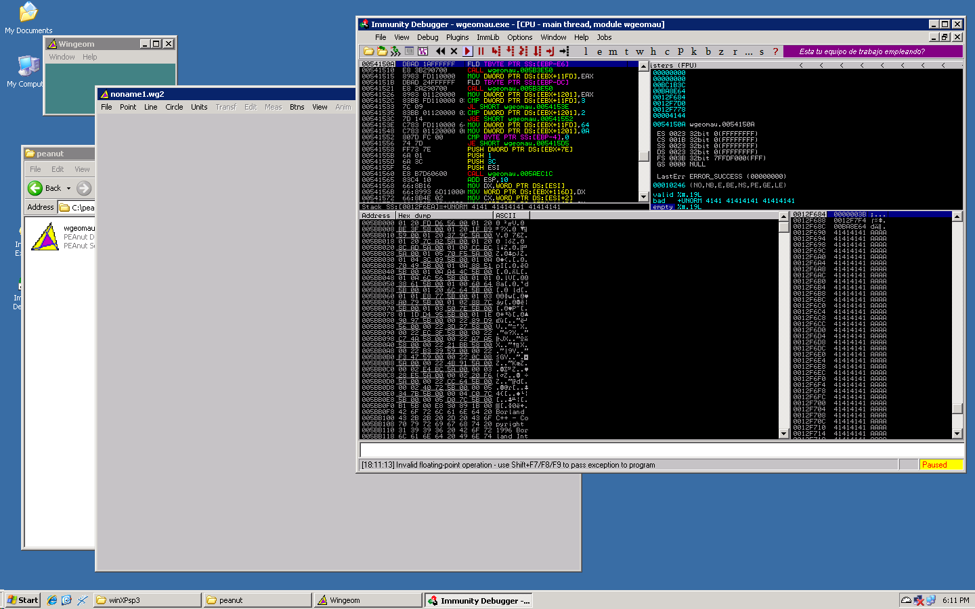Screen dimensions: 975x609
Task: Pause execution with the red pause icon
Action: click(x=481, y=51)
